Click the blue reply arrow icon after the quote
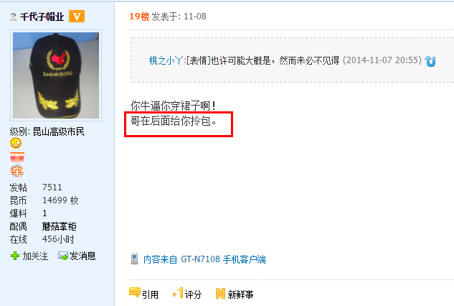Viewport: 454px width, 306px height. (x=430, y=61)
